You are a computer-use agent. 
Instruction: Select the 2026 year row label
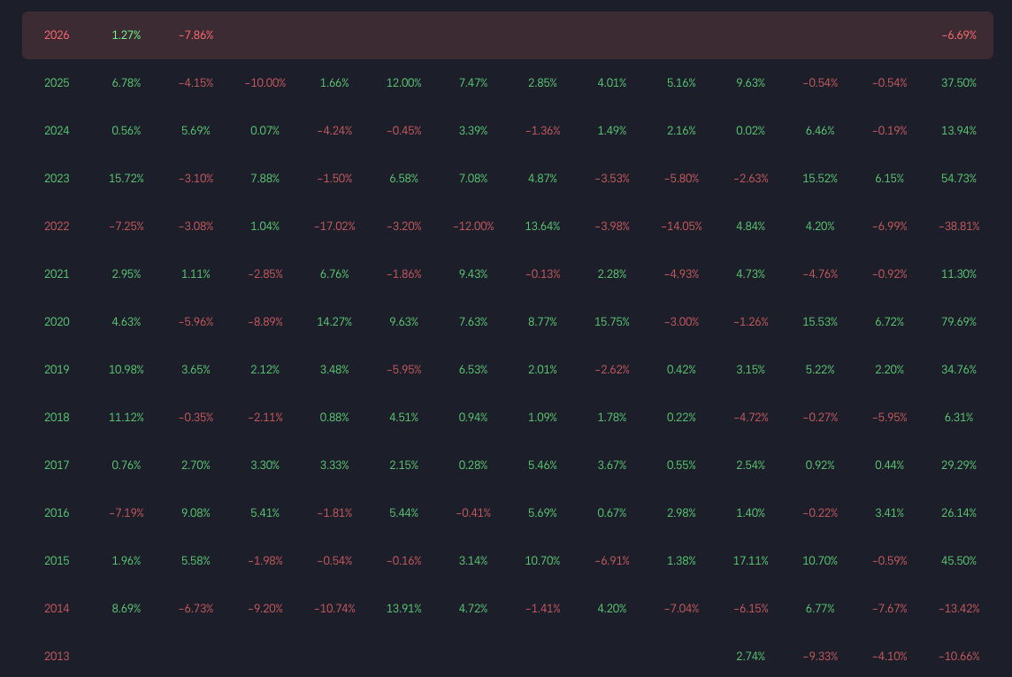click(x=57, y=35)
